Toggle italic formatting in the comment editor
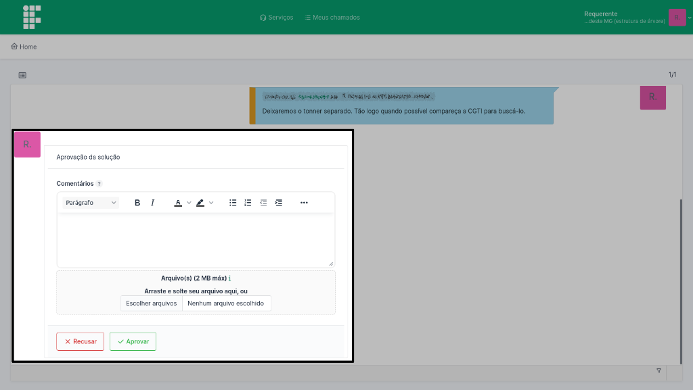Viewport: 693px width, 390px height. pyautogui.click(x=153, y=203)
